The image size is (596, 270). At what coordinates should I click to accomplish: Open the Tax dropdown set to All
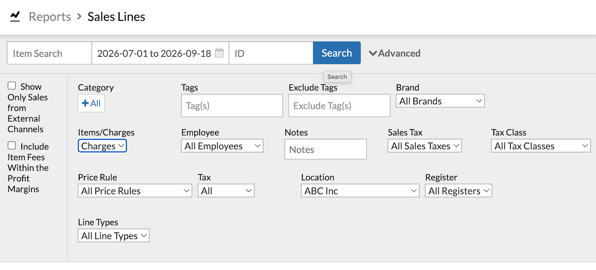226,191
